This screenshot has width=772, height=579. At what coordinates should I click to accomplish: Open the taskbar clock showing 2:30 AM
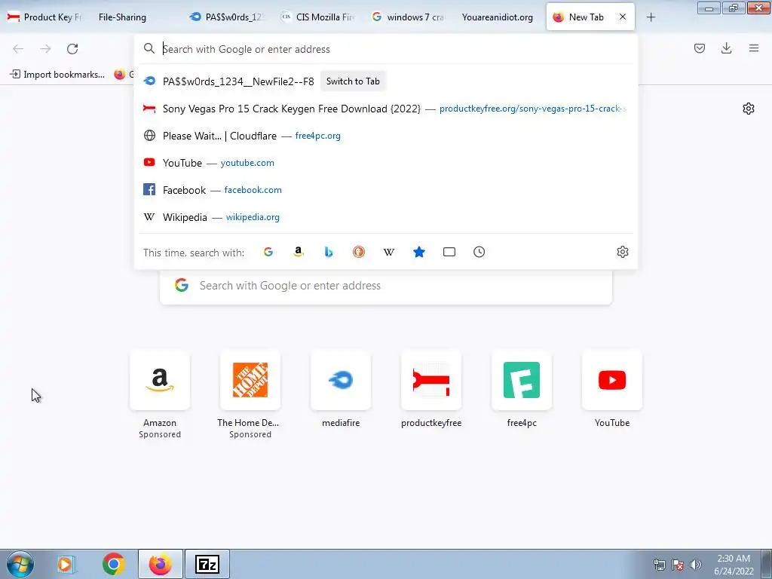tap(734, 565)
